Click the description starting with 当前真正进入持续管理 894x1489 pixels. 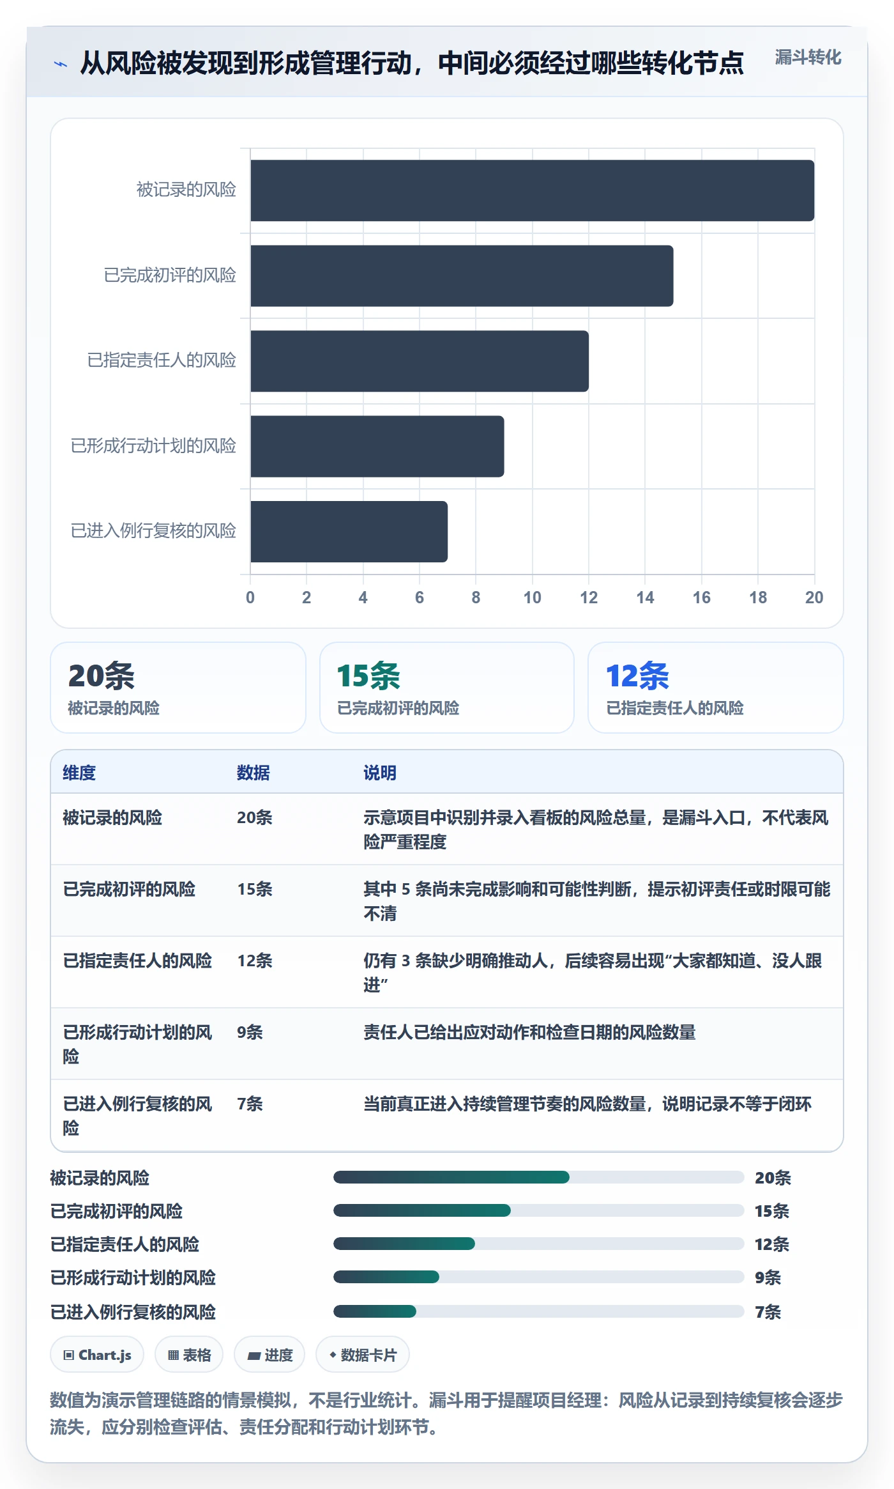point(587,1104)
